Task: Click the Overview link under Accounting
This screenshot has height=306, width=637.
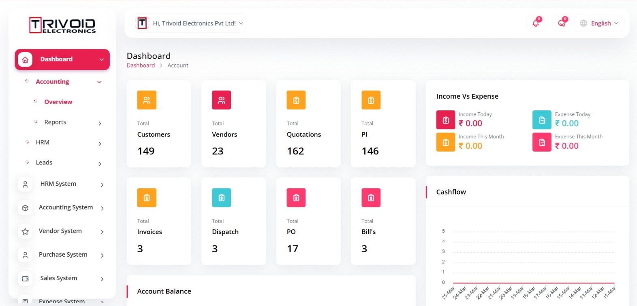Action: pyautogui.click(x=58, y=101)
